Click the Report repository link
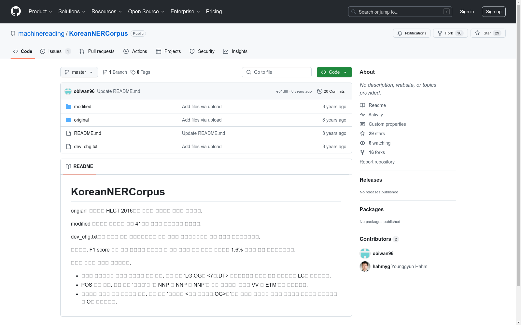Viewport: 521px width, 325px height. [377, 162]
